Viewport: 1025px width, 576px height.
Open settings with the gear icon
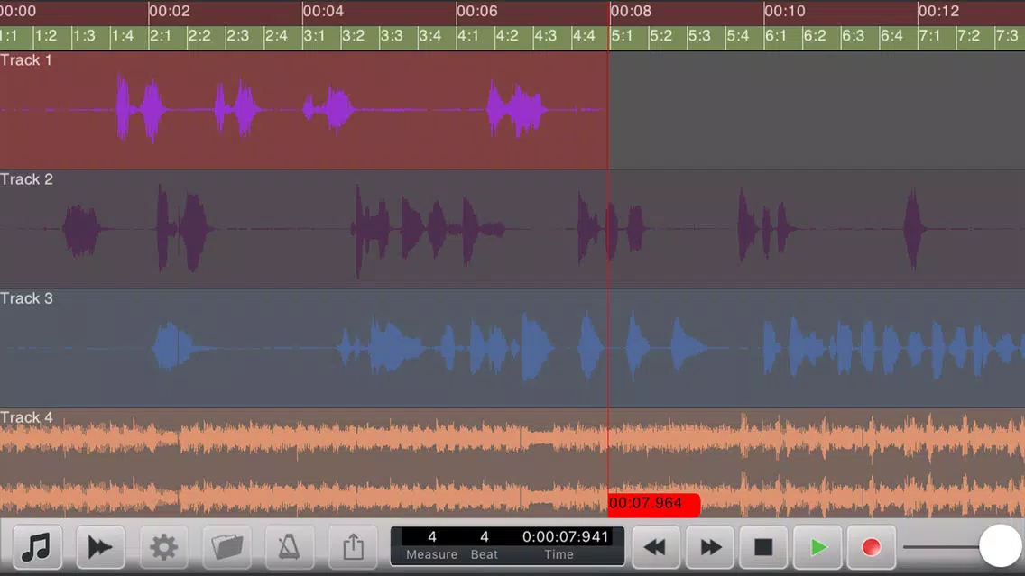point(163,546)
